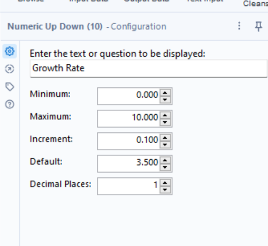Decrease the Minimum value with down arrow
268x246 pixels.
(165, 100)
